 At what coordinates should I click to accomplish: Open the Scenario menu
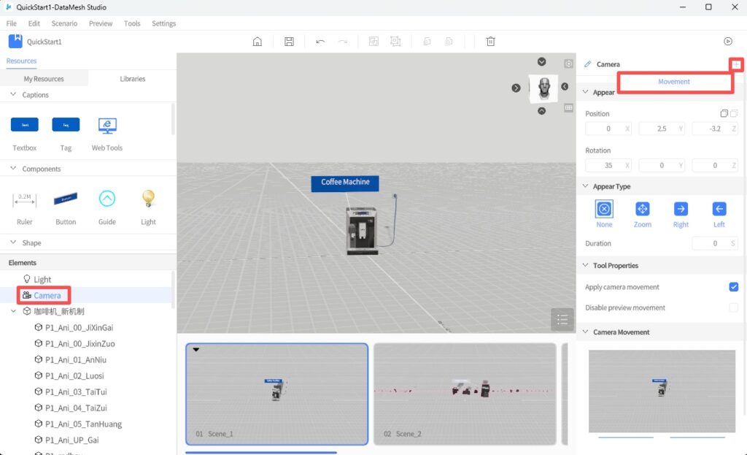(64, 23)
